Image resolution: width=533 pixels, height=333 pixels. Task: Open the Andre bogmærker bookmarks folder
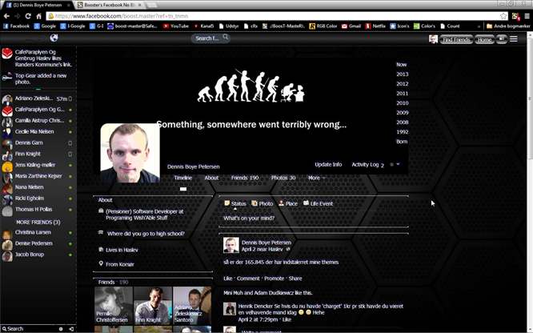[x=508, y=26]
